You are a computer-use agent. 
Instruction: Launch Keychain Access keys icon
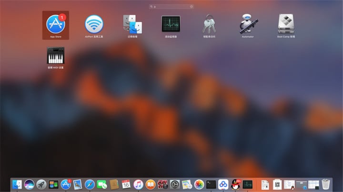coord(209,24)
